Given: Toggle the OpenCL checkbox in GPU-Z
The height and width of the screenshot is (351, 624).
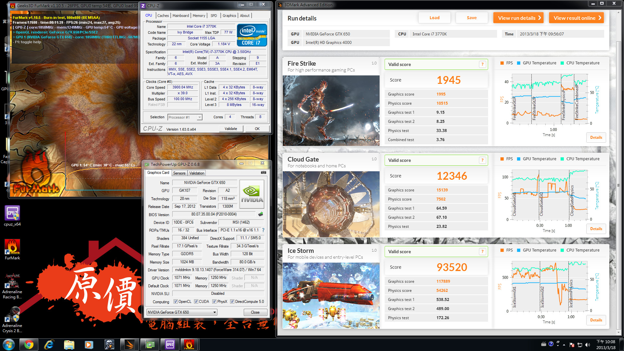Looking at the screenshot, I should click(x=175, y=302).
